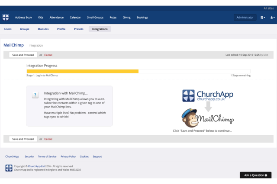Click the ChurchApp logo in the navbar
Screen dimensions: 277x184
click(6, 17)
